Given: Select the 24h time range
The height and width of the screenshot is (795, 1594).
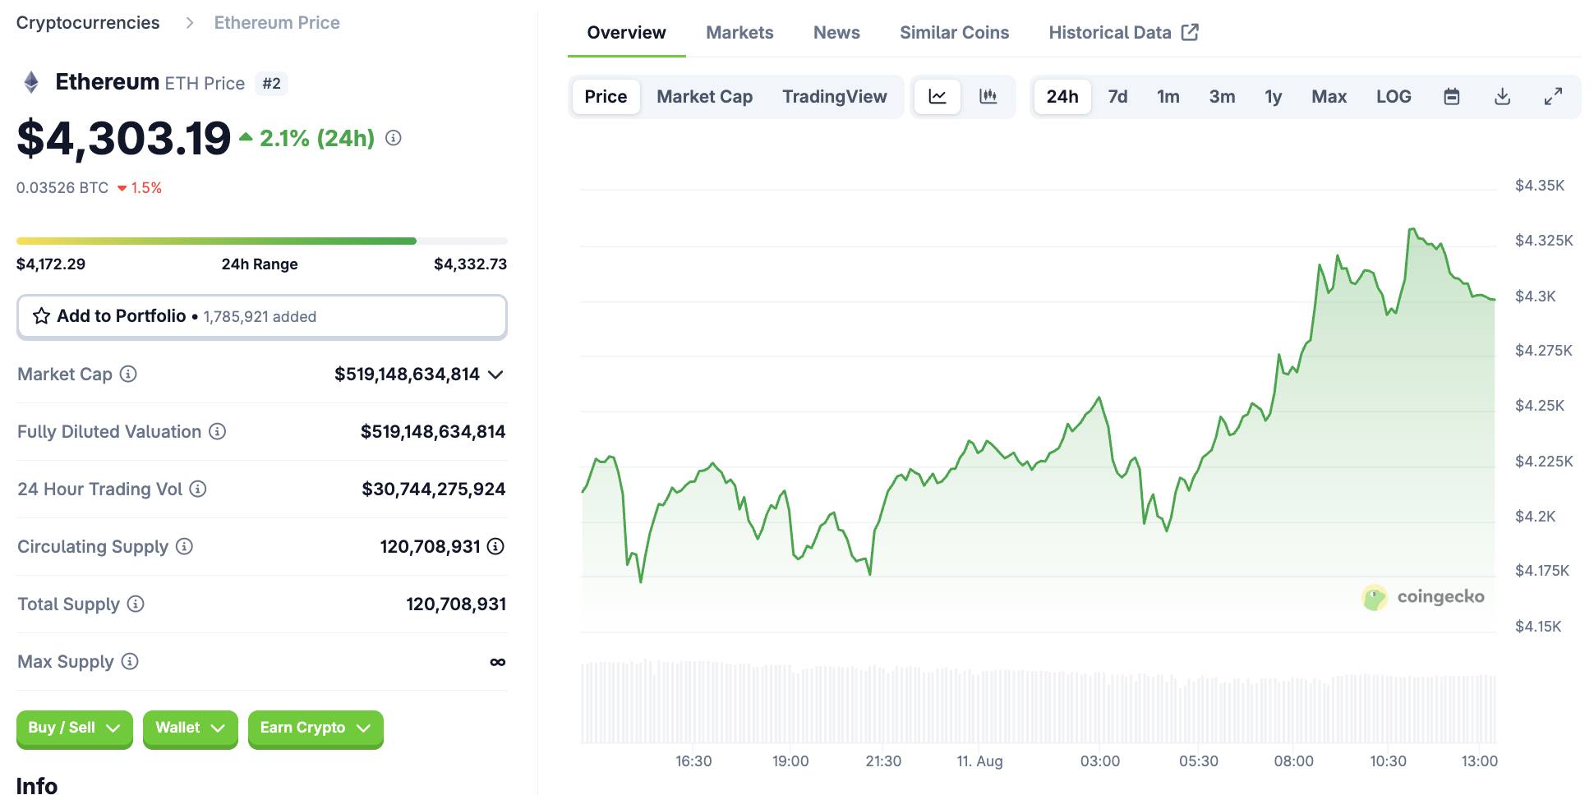Looking at the screenshot, I should pyautogui.click(x=1062, y=97).
